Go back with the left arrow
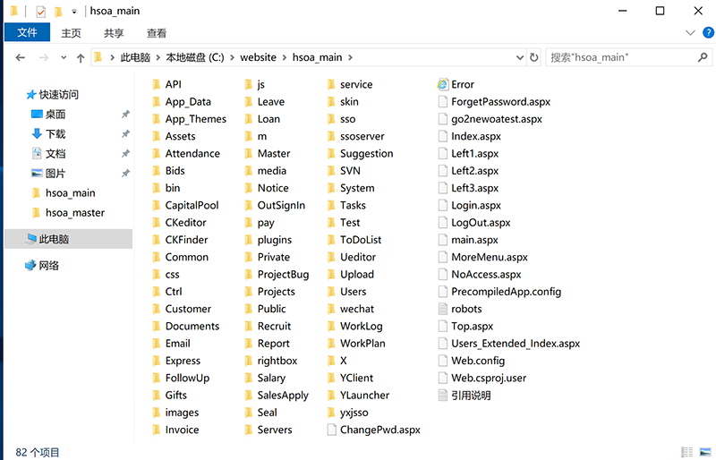Viewport: 716px width, 460px height. (x=20, y=57)
